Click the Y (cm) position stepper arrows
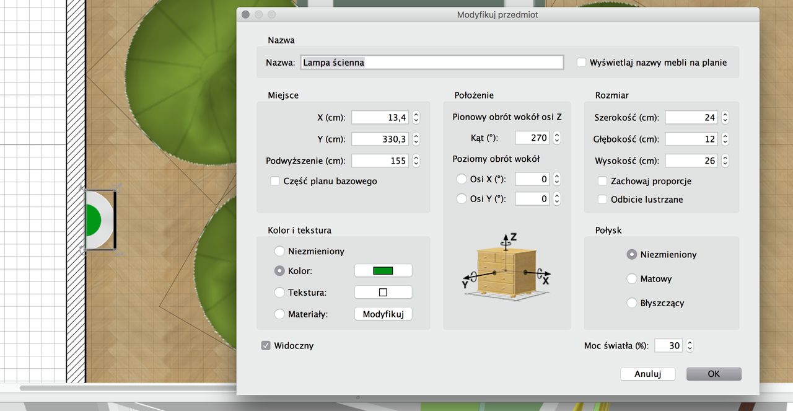Viewport: 793px width, 411px height. tap(416, 139)
